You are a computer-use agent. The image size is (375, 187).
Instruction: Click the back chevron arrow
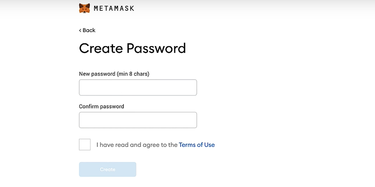pyautogui.click(x=80, y=30)
